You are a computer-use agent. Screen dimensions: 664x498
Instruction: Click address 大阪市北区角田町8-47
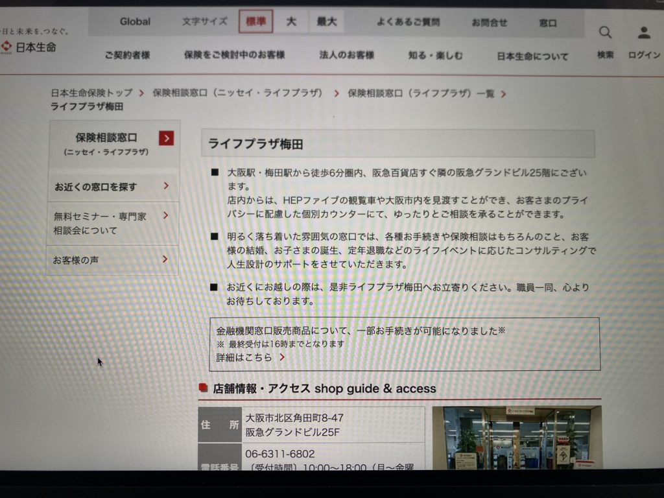point(294,418)
